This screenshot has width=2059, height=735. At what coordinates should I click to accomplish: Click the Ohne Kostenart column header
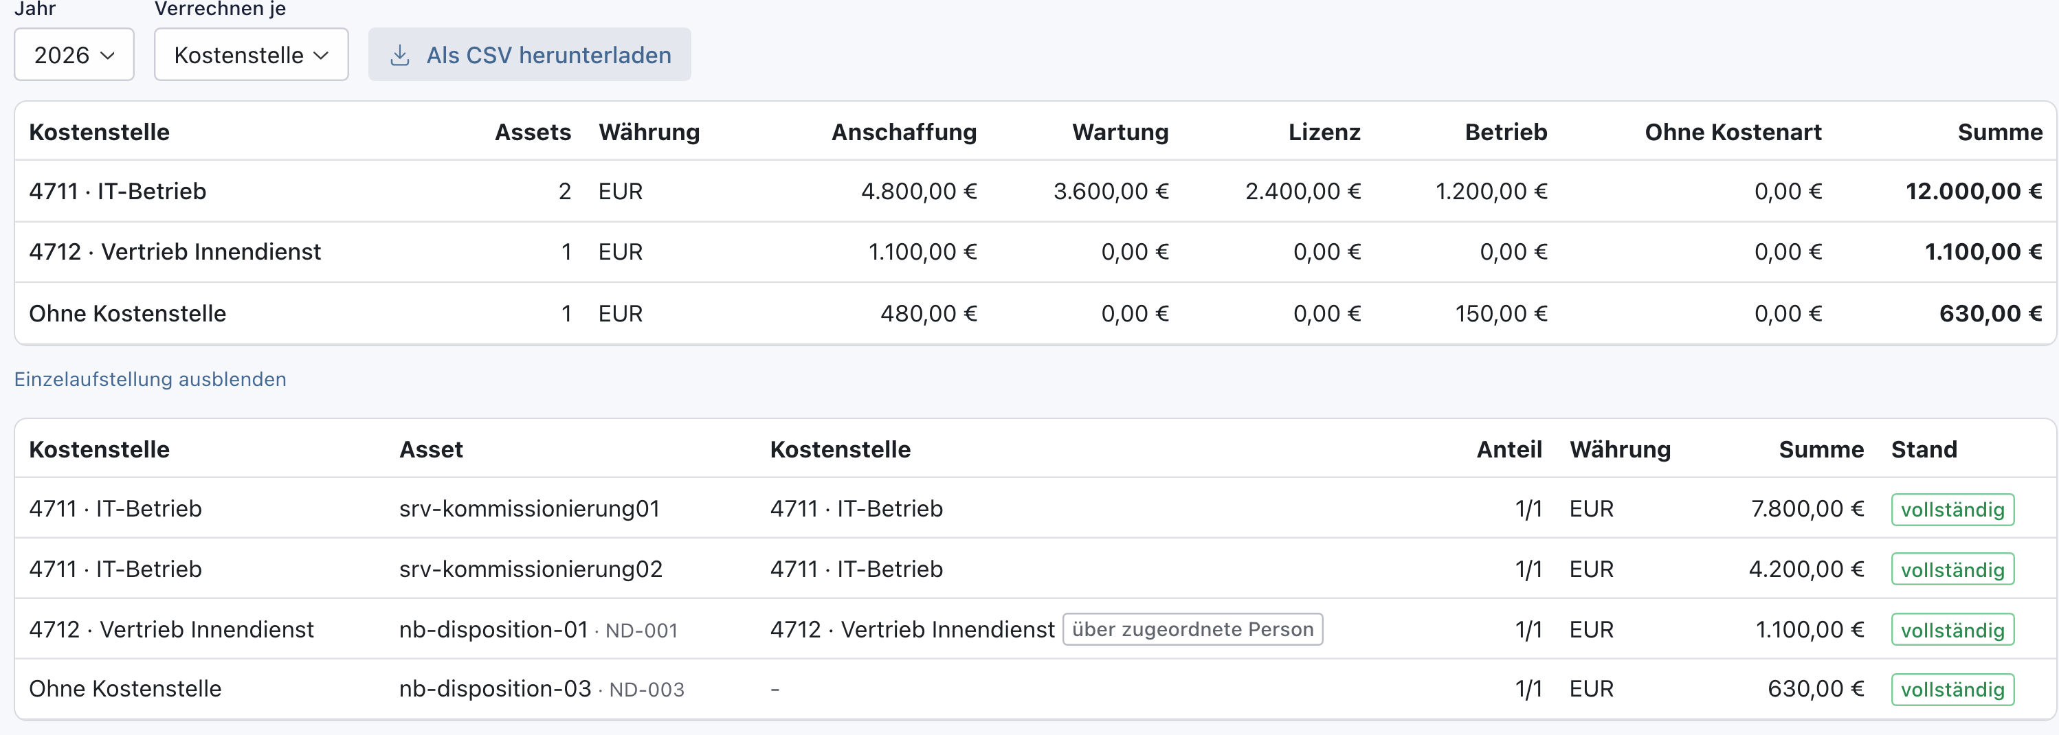(1733, 132)
